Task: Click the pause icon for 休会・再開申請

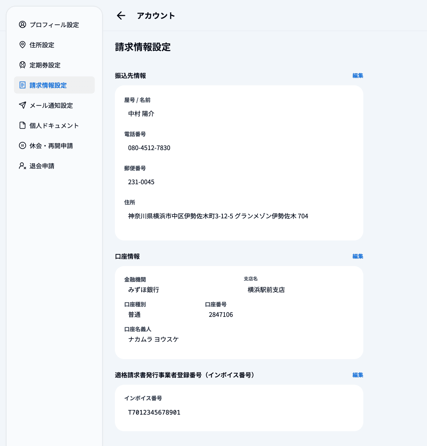Action: [23, 146]
